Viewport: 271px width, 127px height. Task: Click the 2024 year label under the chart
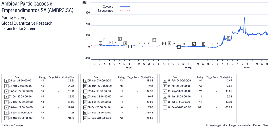click(x=188, y=68)
